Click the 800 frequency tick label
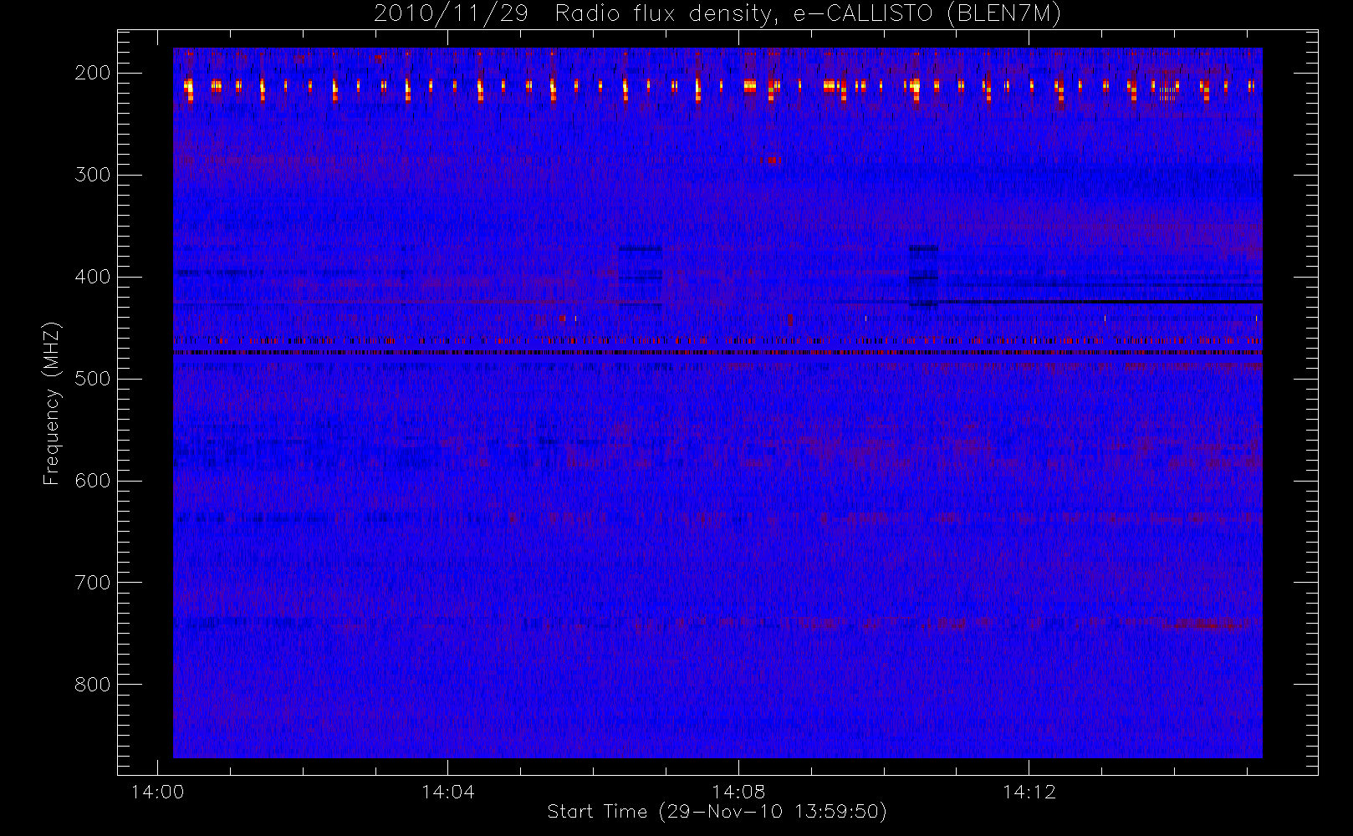 click(92, 685)
